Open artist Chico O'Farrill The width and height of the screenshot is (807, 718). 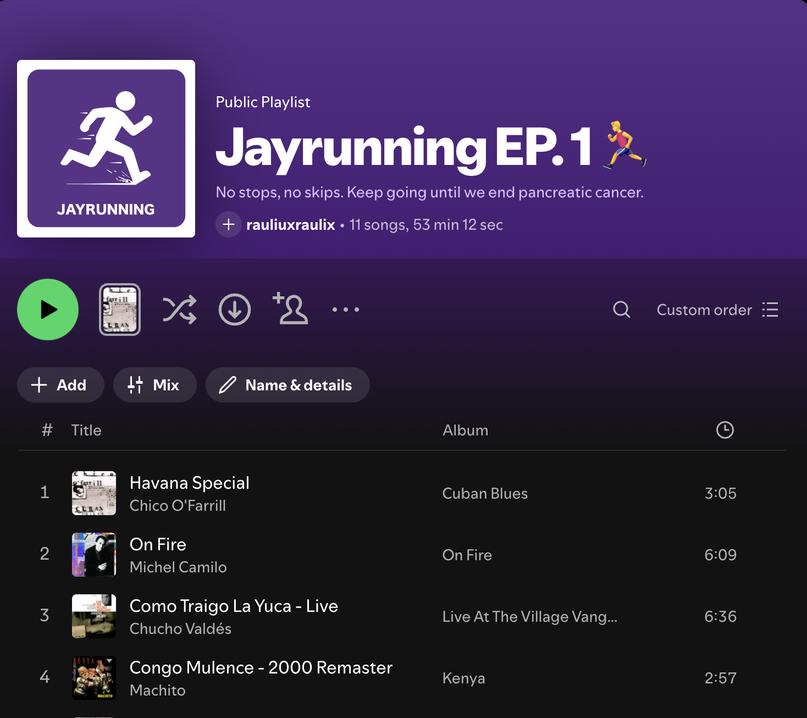[x=178, y=506]
